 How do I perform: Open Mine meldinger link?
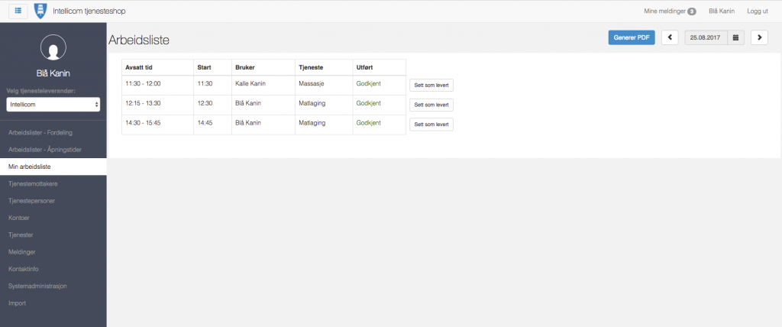[670, 11]
